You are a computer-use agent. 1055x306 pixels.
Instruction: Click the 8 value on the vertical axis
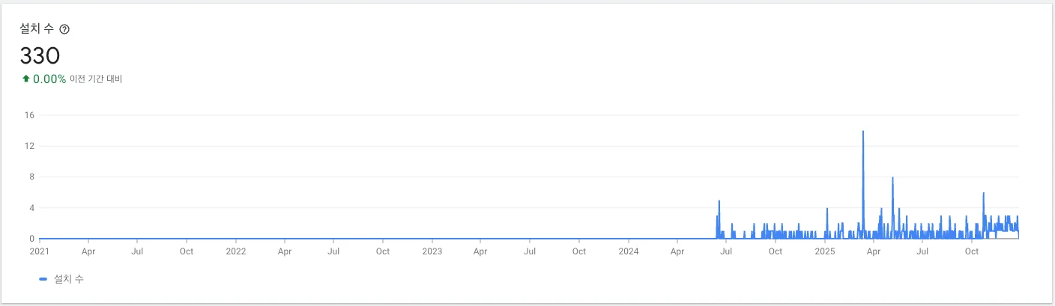[x=32, y=177]
